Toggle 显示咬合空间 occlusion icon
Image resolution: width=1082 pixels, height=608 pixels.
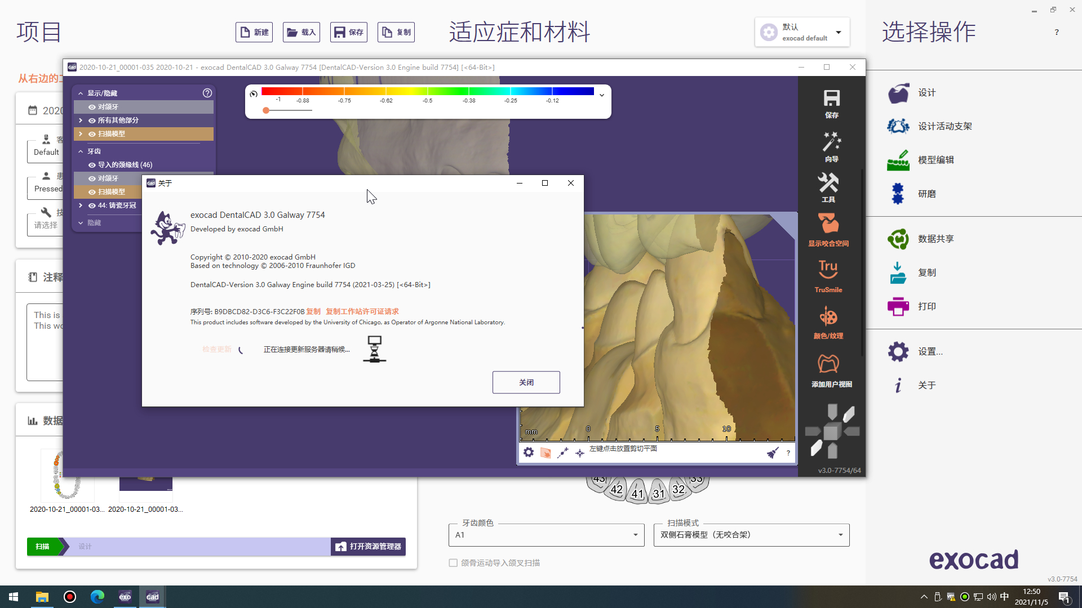point(828,223)
